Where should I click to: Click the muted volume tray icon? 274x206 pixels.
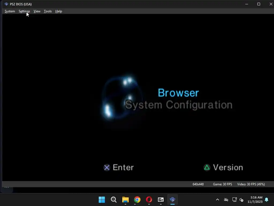pyautogui.click(x=241, y=200)
